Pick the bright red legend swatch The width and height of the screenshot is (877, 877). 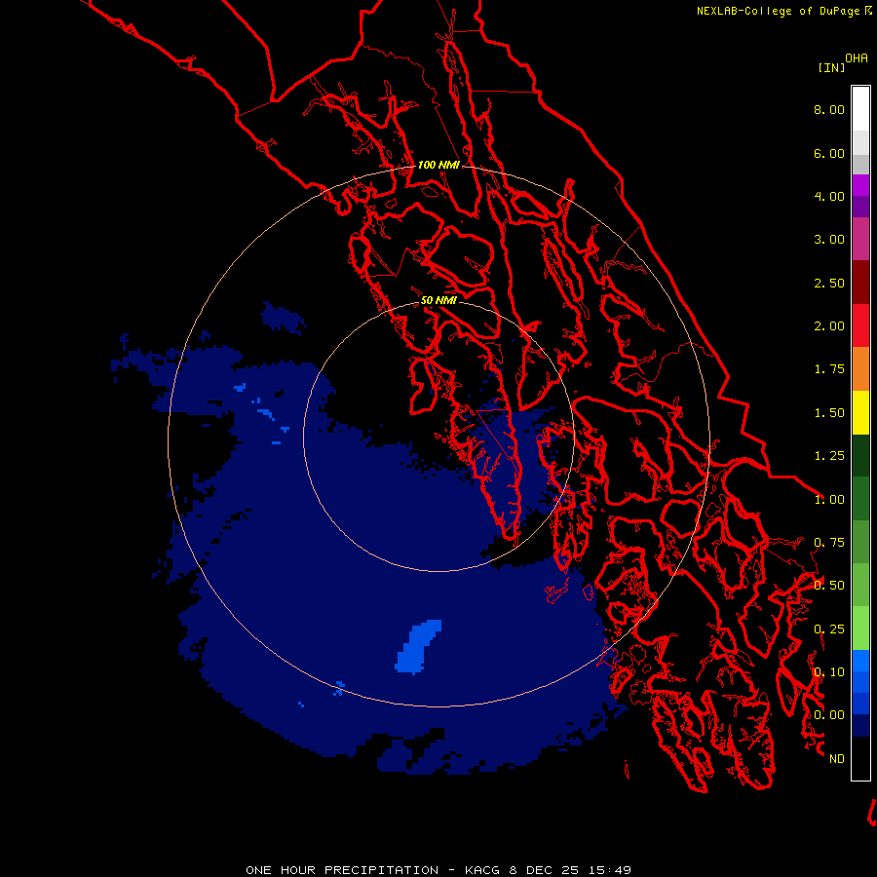[860, 325]
